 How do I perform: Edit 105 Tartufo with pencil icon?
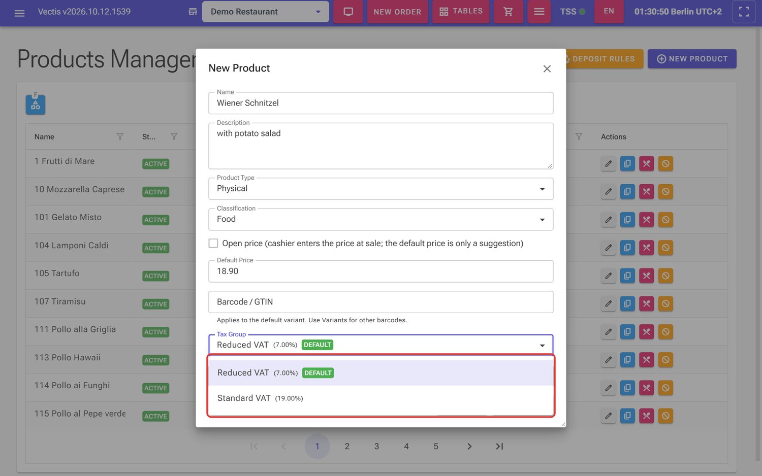coord(608,276)
